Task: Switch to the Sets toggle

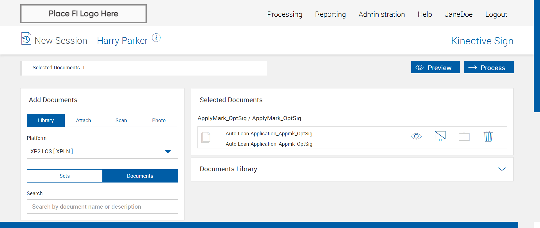Action: tap(65, 176)
